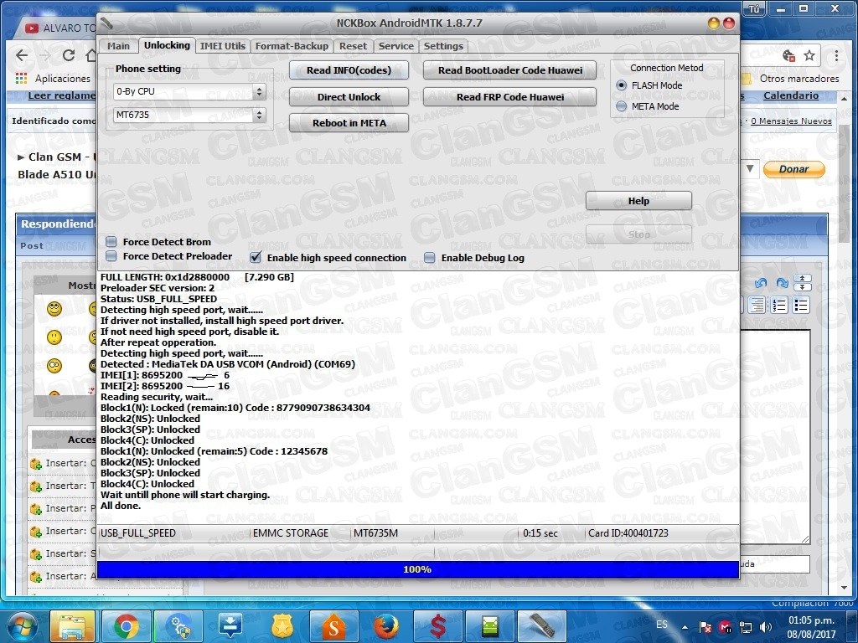Expand forum editor height with double-arrow up
The image size is (858, 643).
pyautogui.click(x=802, y=278)
